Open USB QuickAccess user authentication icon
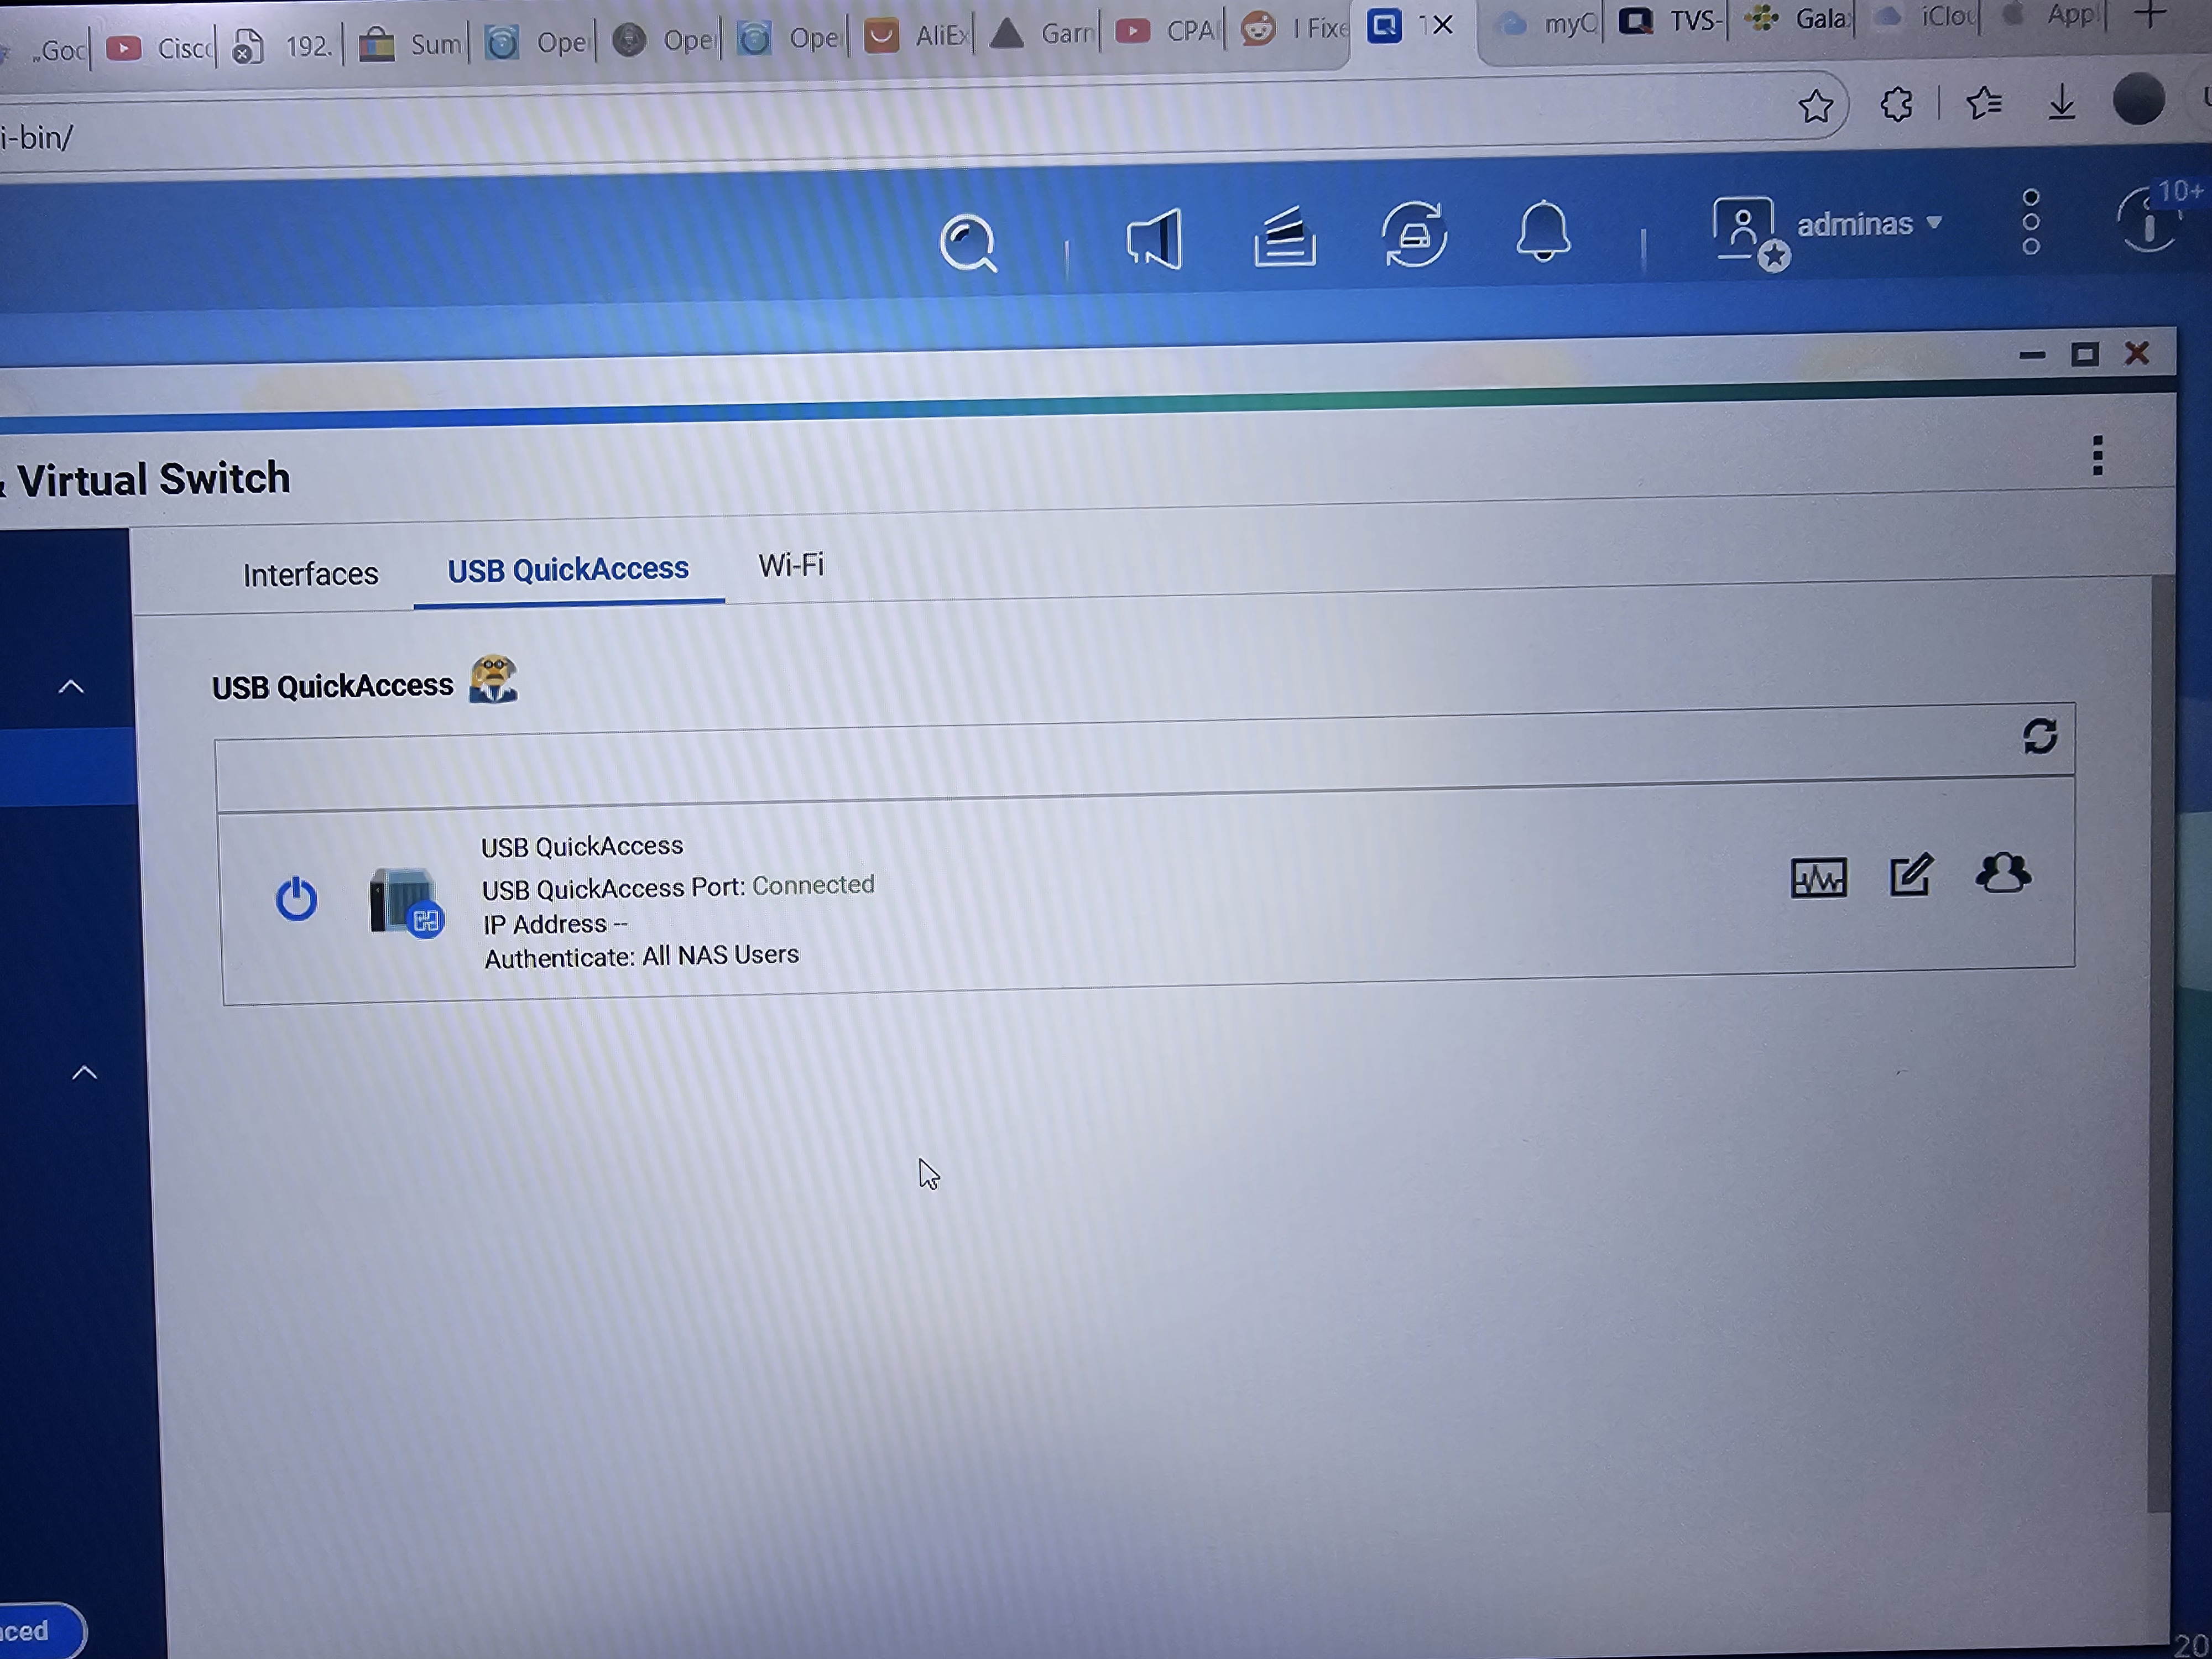Image resolution: width=2212 pixels, height=1659 pixels. [2003, 872]
